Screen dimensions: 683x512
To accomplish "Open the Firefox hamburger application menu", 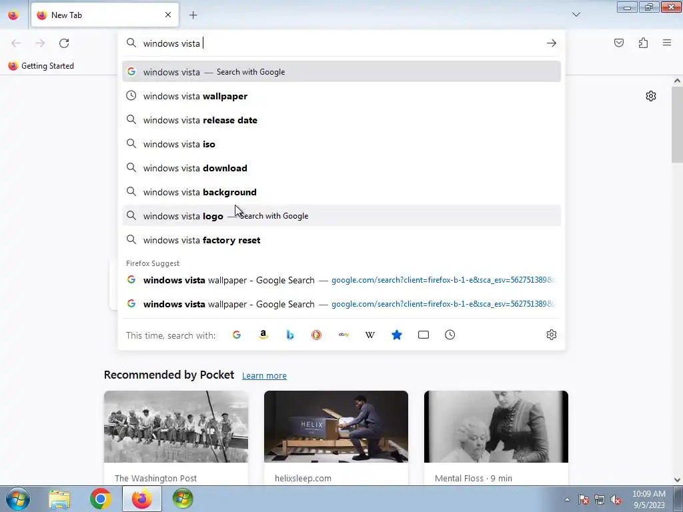I will (667, 43).
